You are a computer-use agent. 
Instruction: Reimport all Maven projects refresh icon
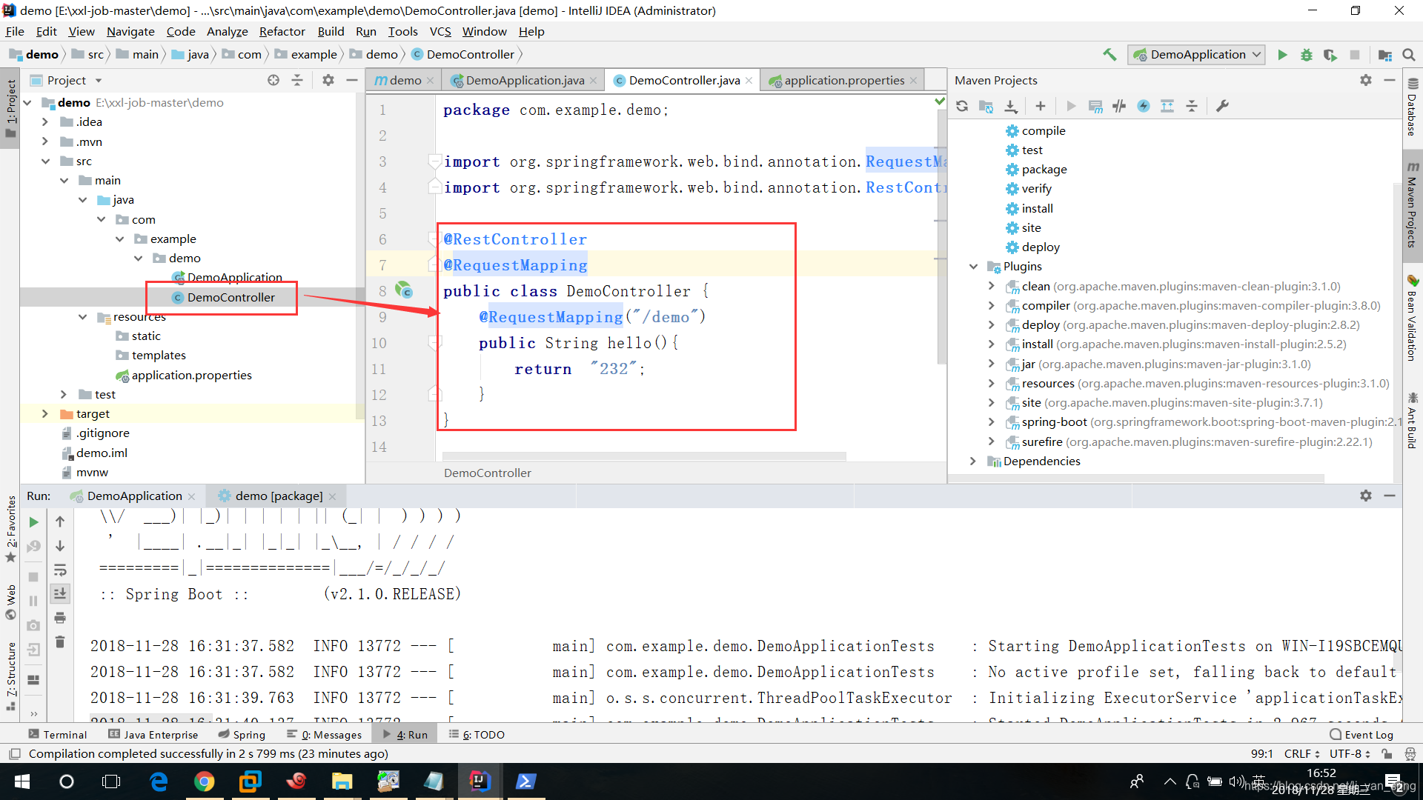point(962,106)
